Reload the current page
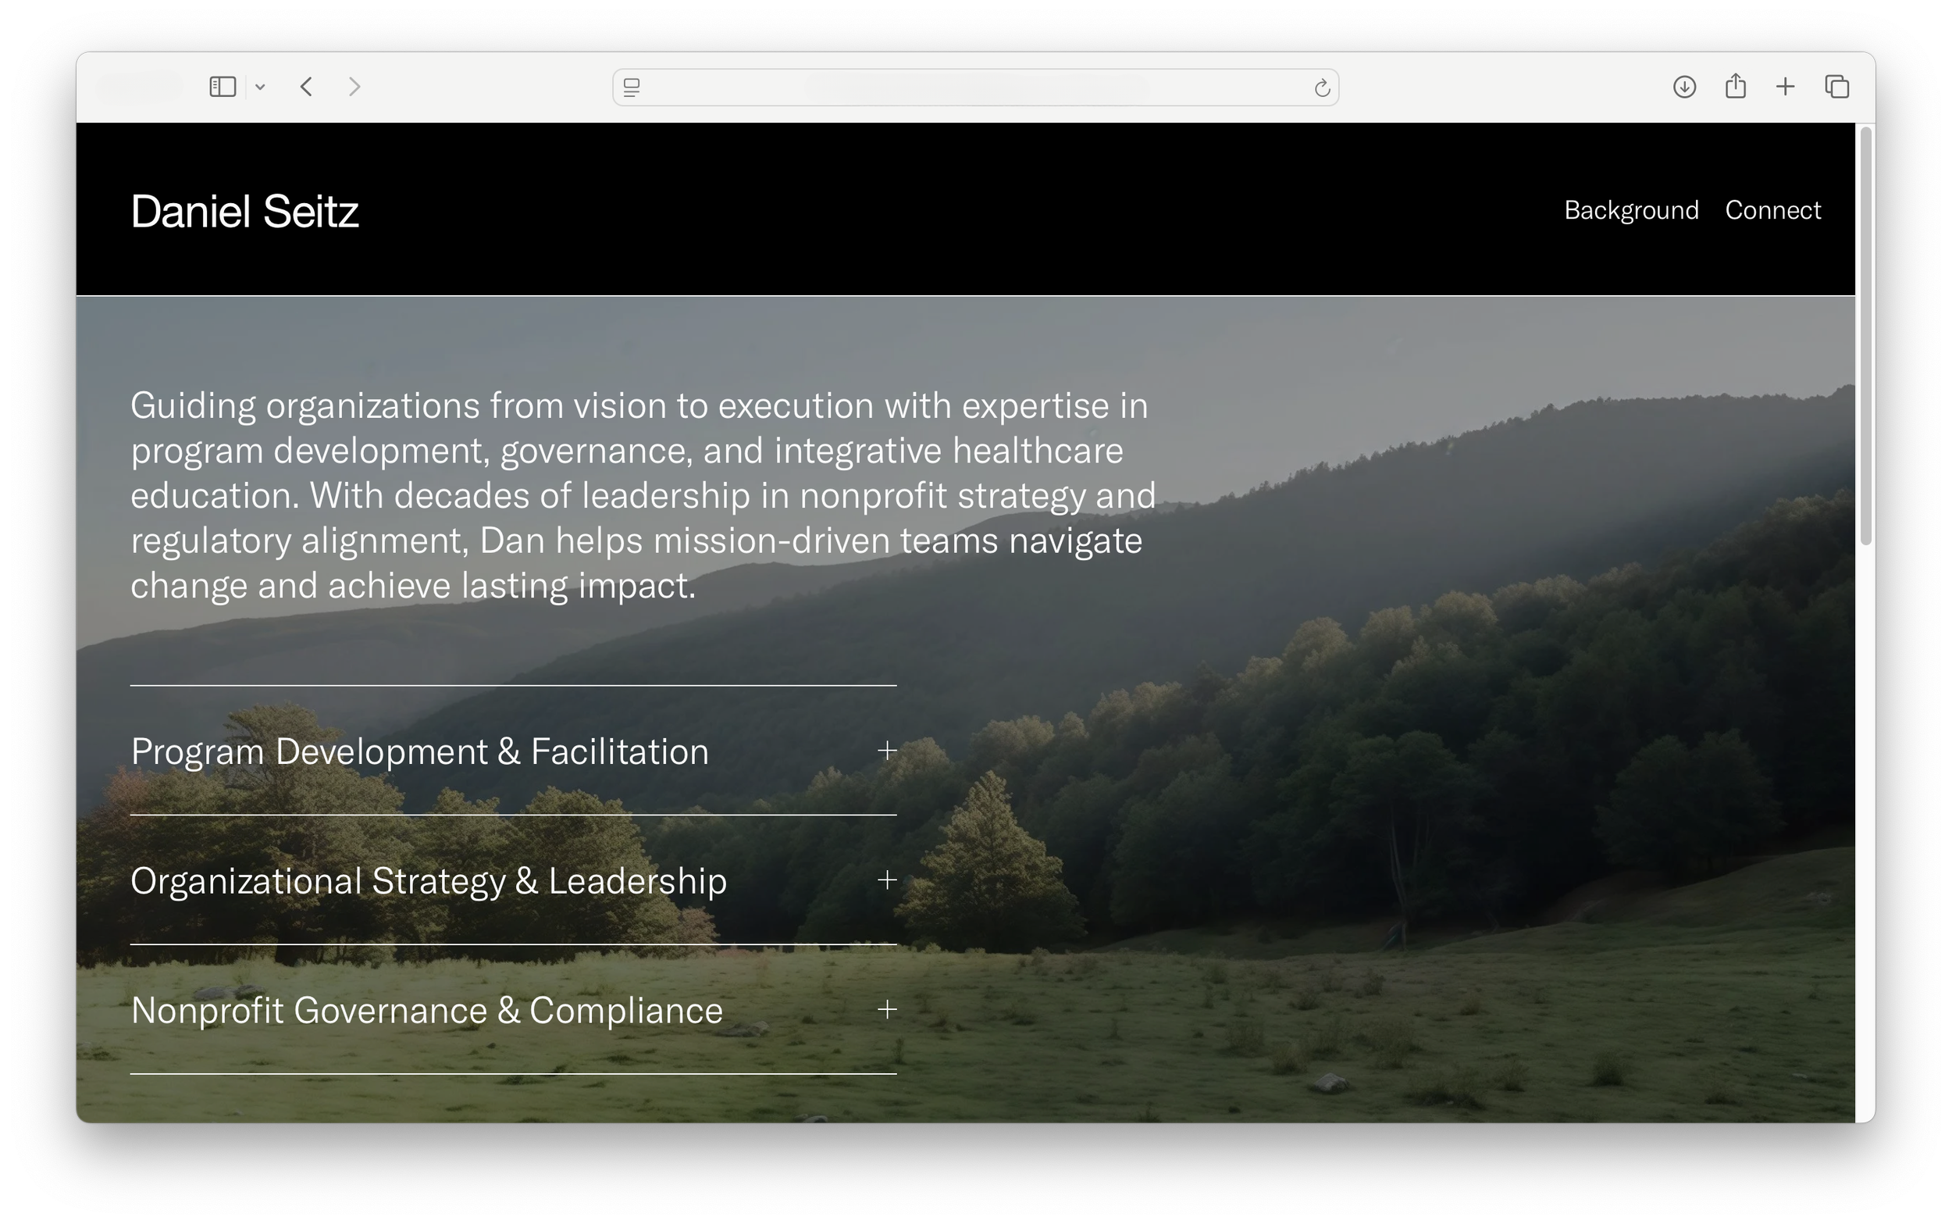The image size is (1952, 1224). point(1322,87)
